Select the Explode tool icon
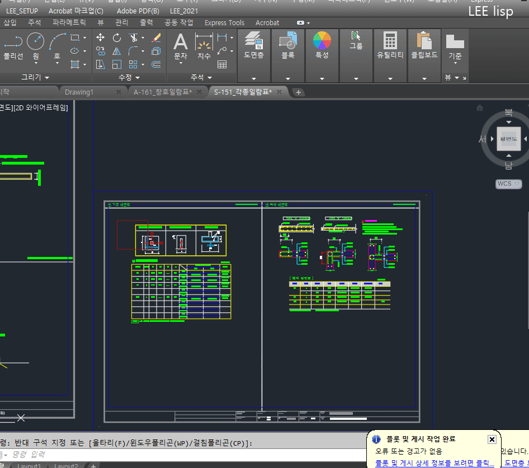Screen dimensions: 529x468 [x=156, y=51]
